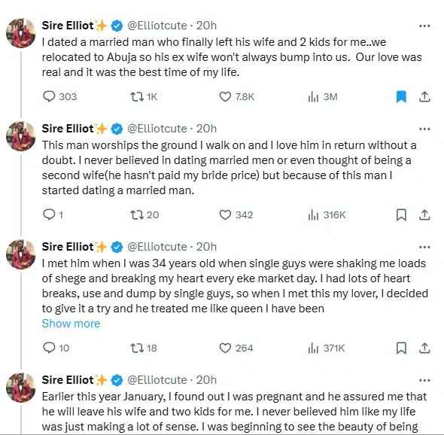This screenshot has width=444, height=435.
Task: Open Sire Elliot's avatar on the second tweet
Action: 20,136
